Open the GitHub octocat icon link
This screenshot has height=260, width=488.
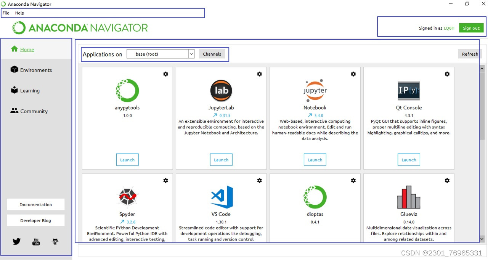(55, 241)
